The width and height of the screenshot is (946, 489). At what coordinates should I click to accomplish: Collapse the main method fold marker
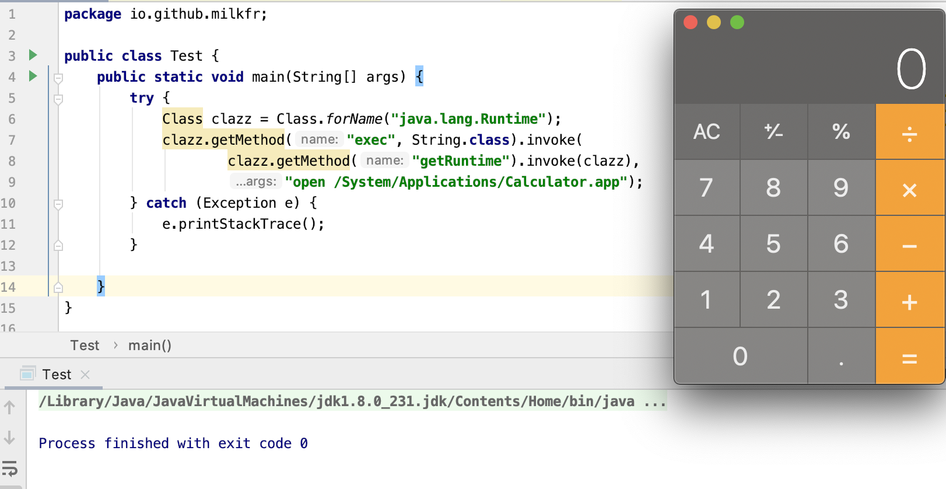[x=58, y=78]
